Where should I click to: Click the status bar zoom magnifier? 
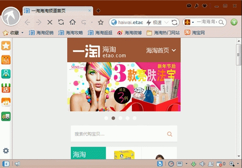pos(231,164)
